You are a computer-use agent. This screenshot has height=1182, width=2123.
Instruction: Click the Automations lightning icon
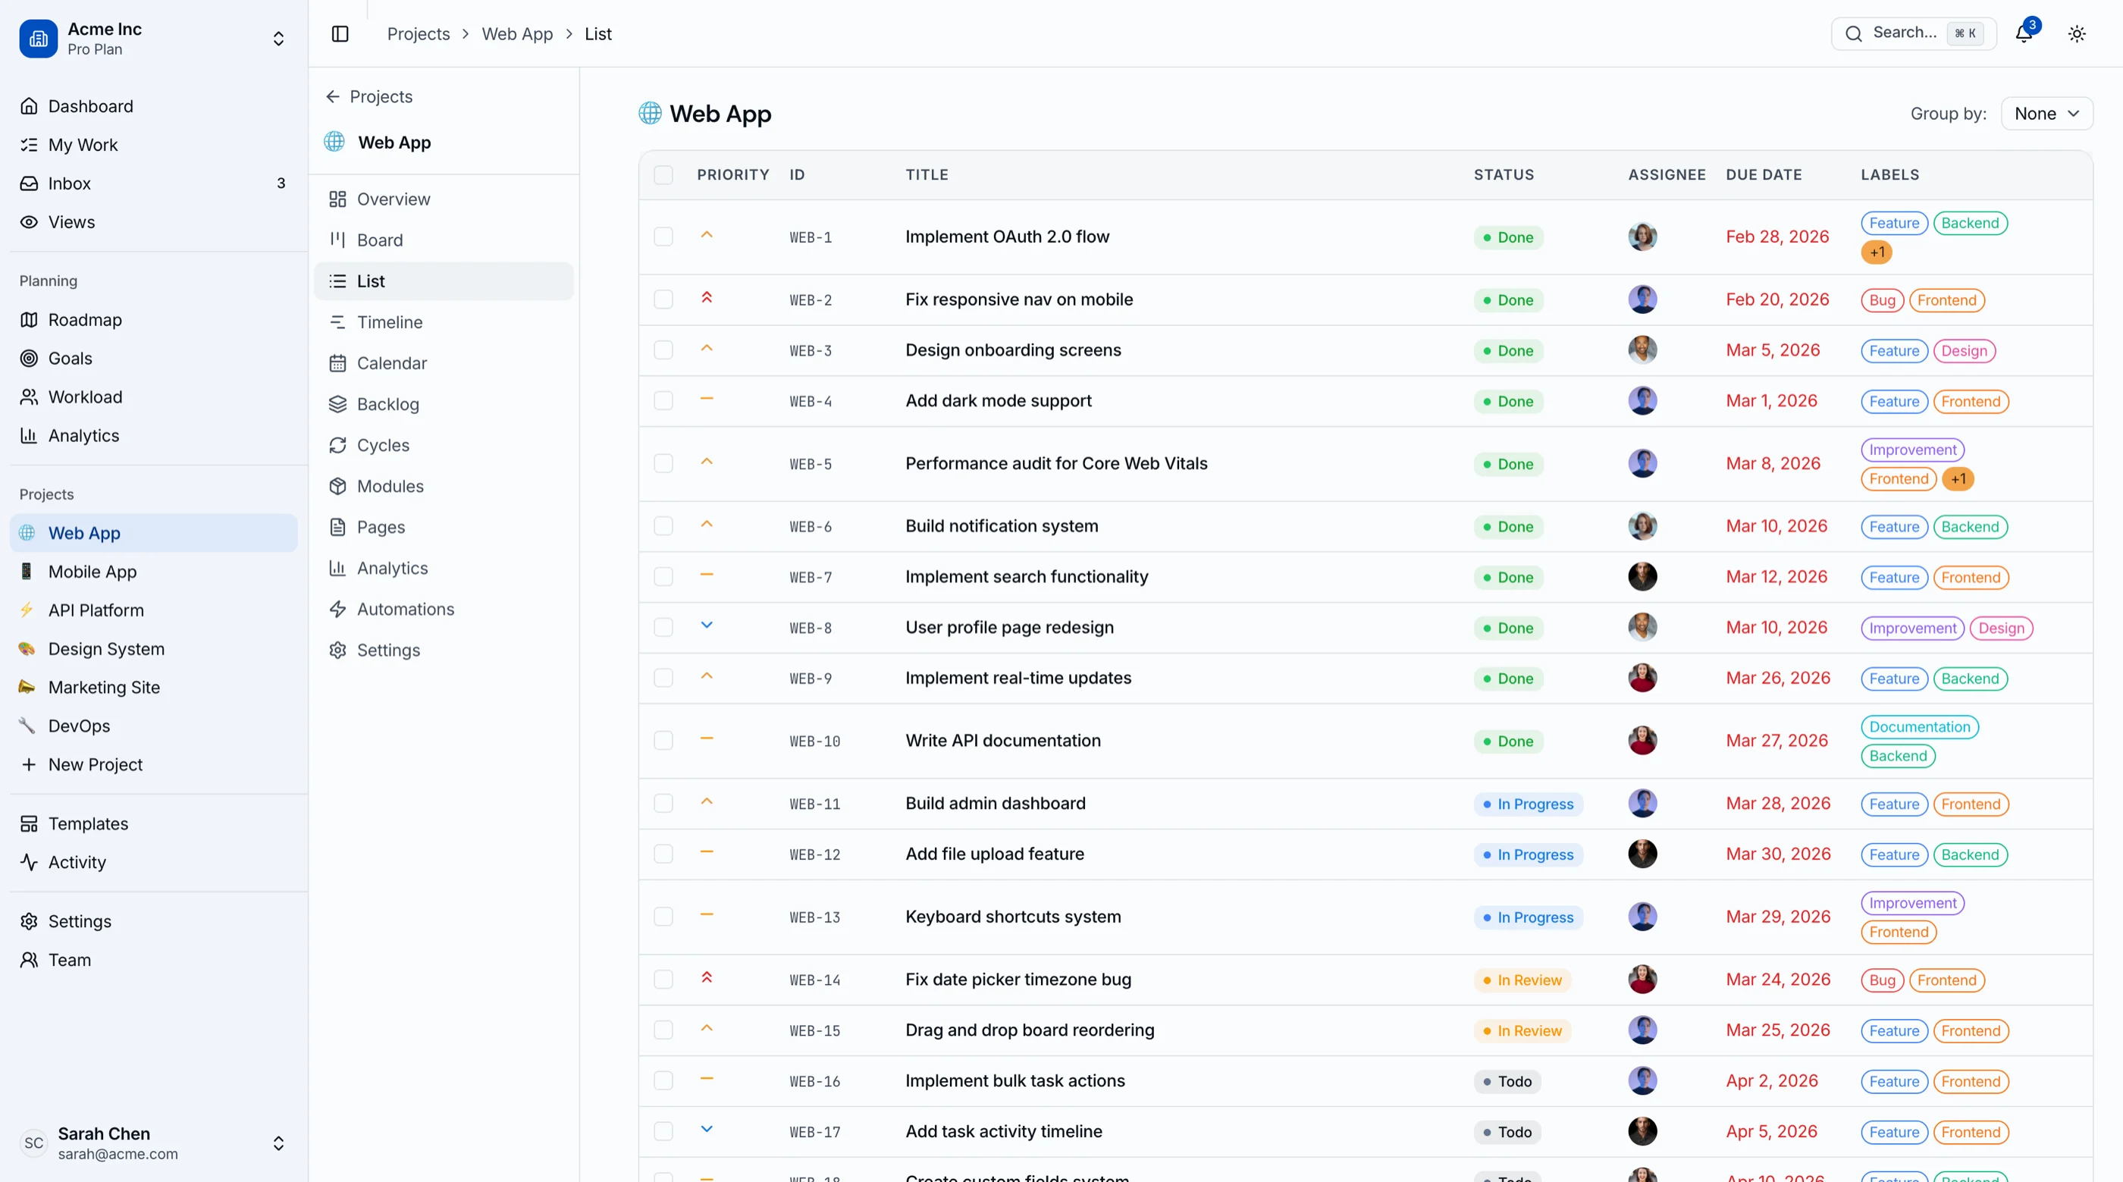338,609
